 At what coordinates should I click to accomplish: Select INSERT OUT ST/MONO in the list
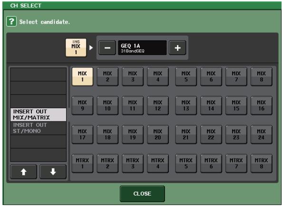pyautogui.click(x=39, y=128)
